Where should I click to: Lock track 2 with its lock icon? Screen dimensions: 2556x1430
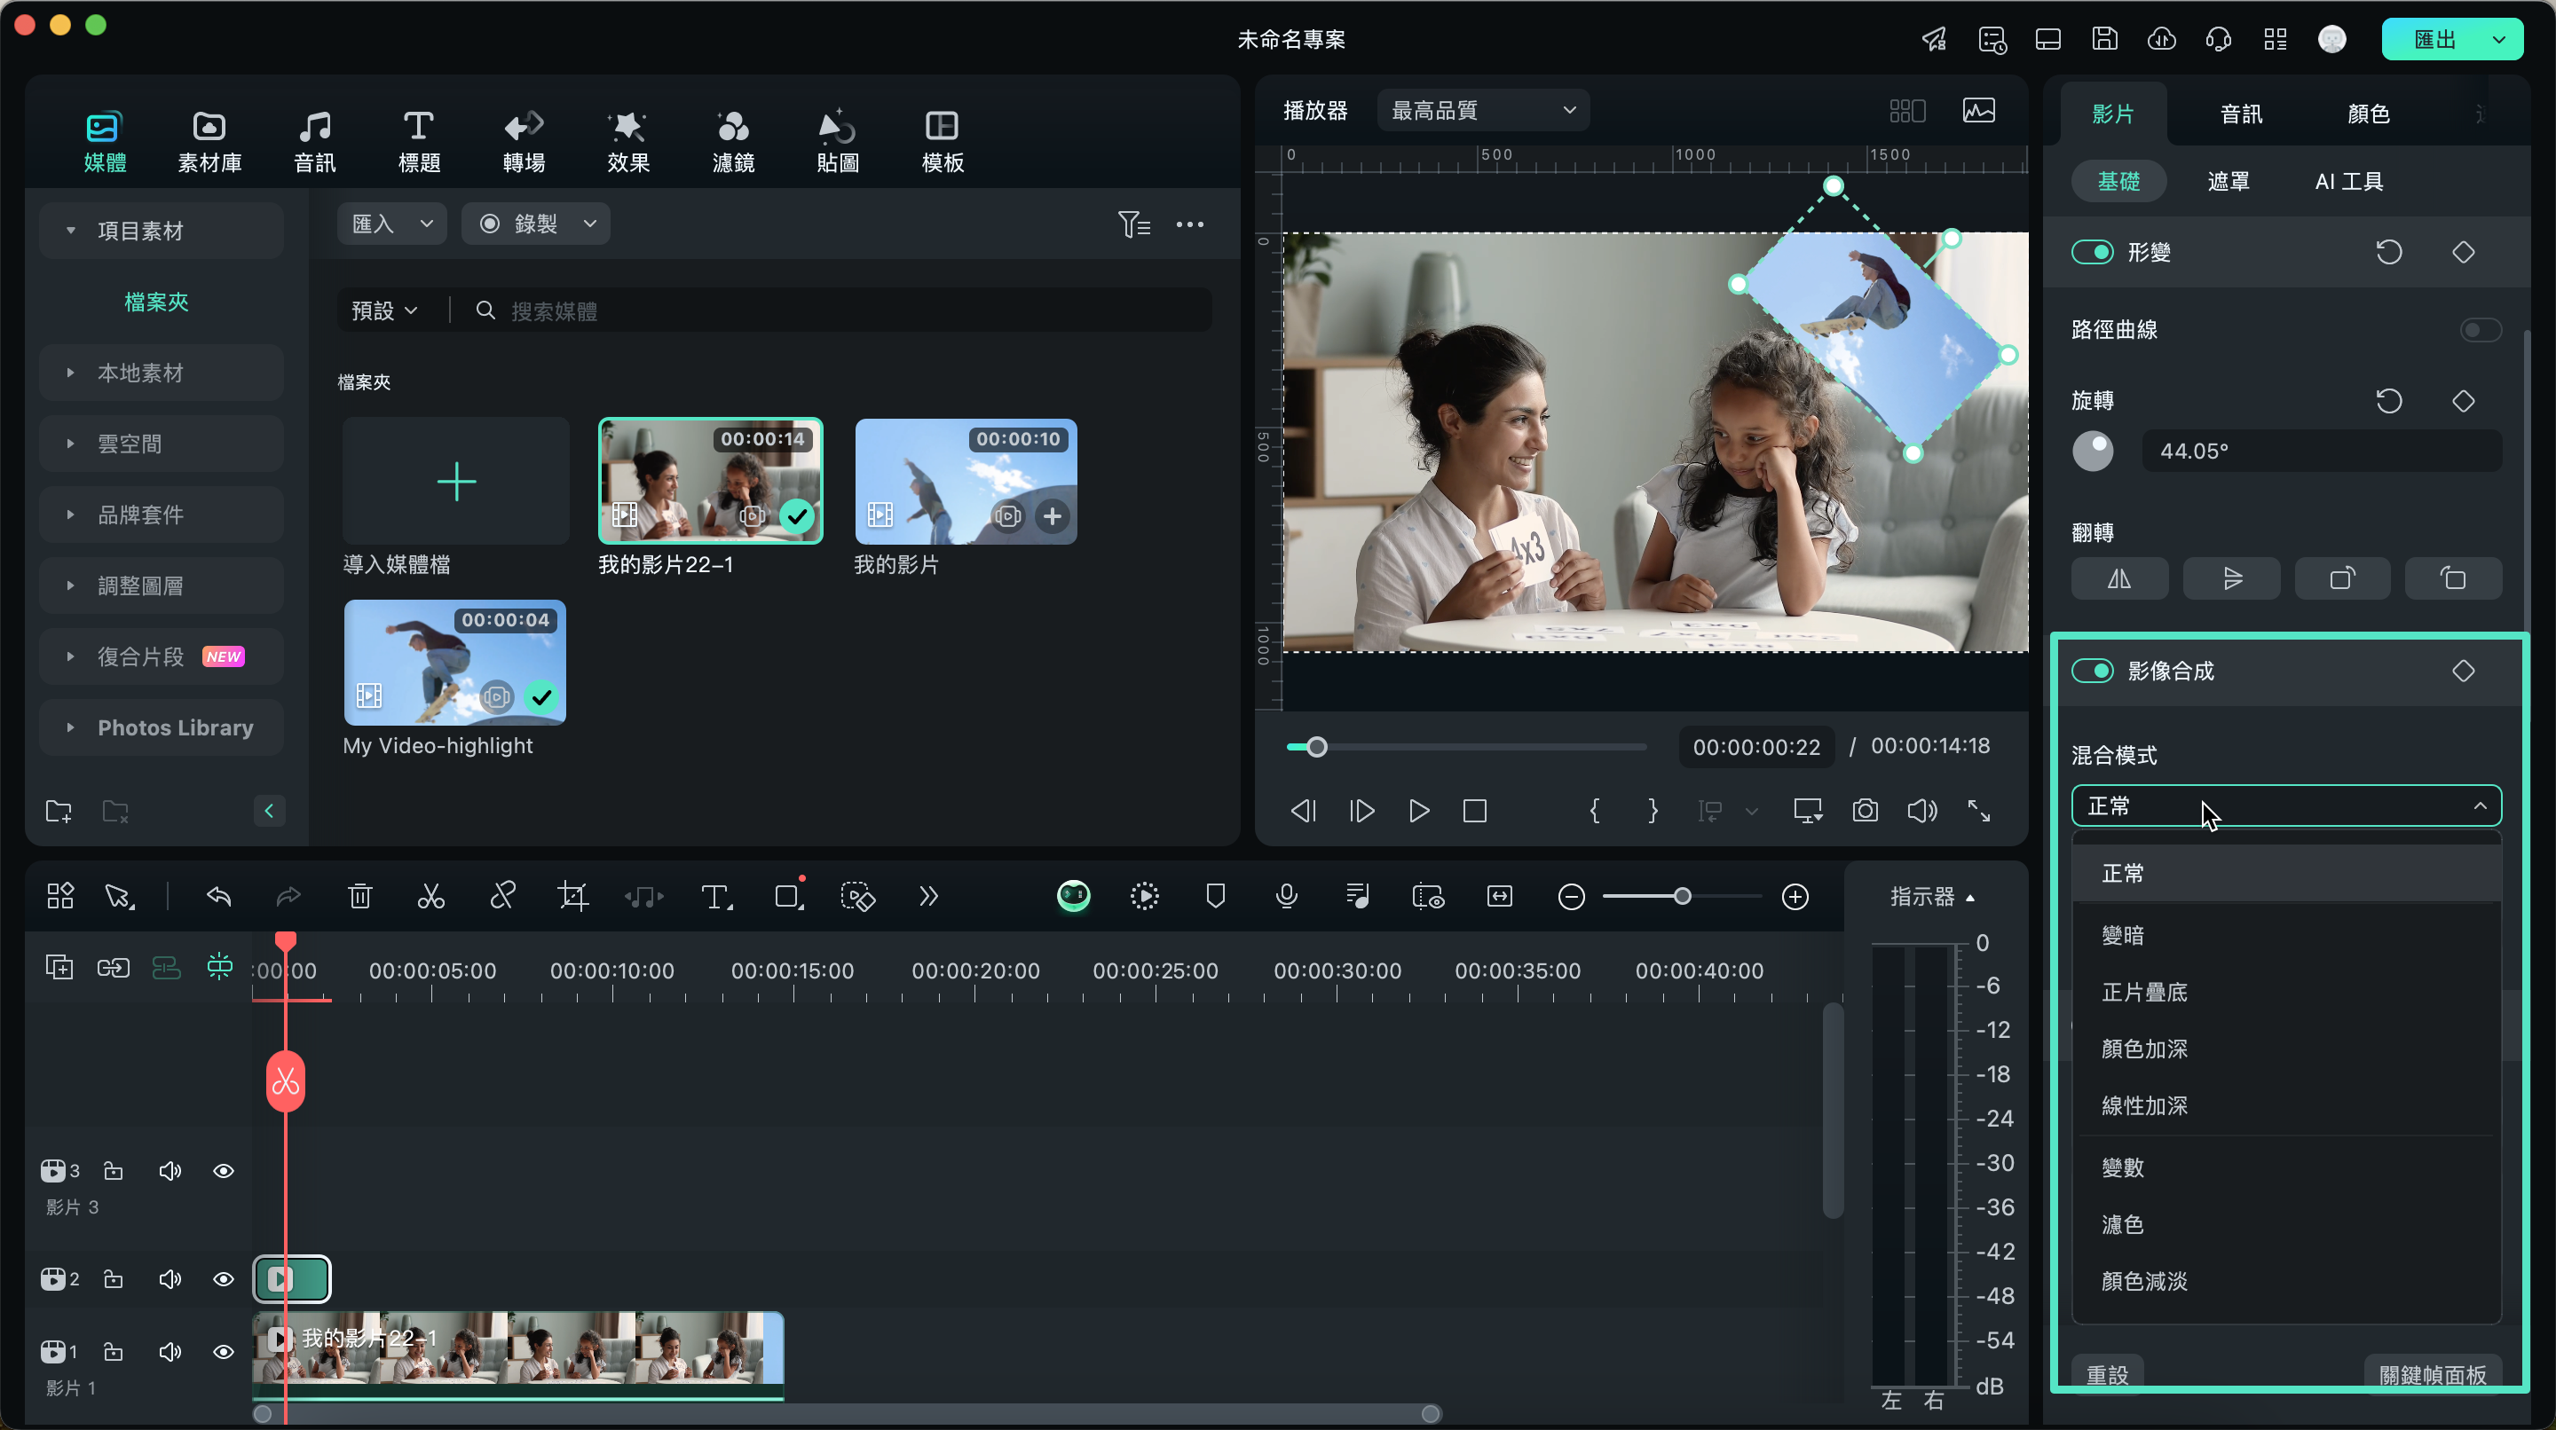tap(114, 1279)
